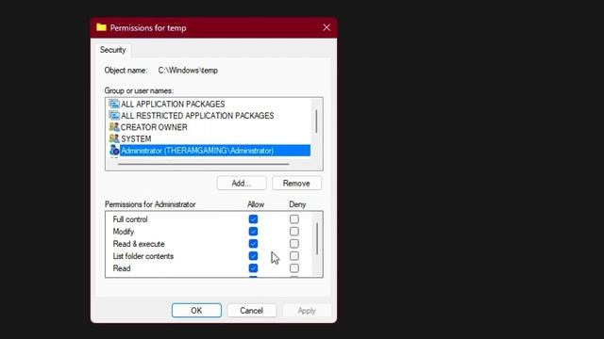Check Deny for Read
The width and height of the screenshot is (604, 339).
click(294, 268)
